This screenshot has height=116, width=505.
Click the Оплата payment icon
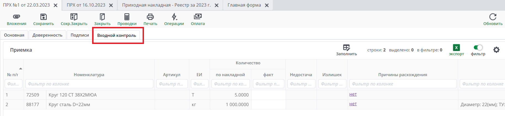(x=198, y=17)
